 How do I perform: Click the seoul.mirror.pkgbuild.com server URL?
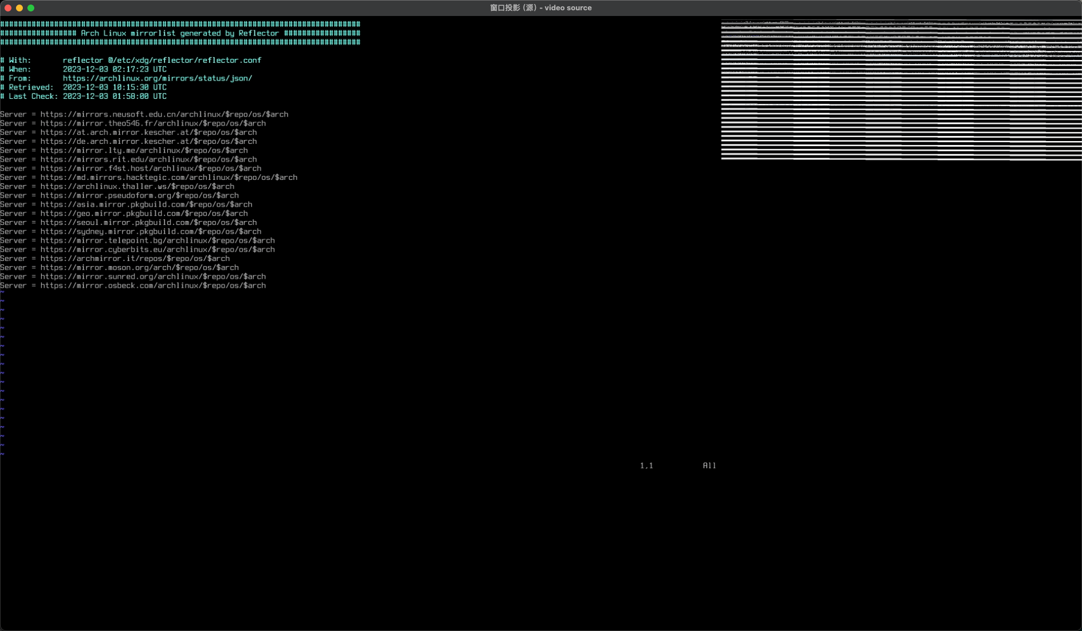[x=148, y=223]
